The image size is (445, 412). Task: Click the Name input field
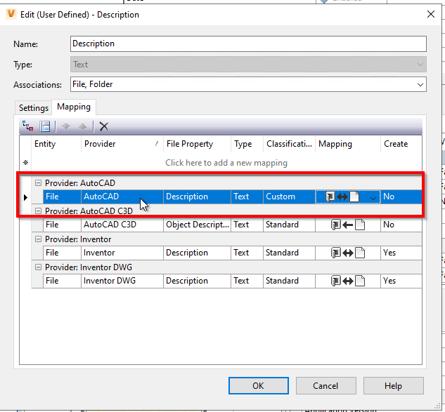pos(248,44)
